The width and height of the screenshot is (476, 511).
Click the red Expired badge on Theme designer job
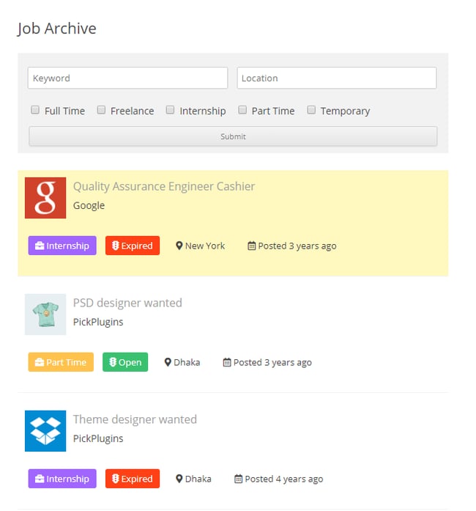click(133, 479)
